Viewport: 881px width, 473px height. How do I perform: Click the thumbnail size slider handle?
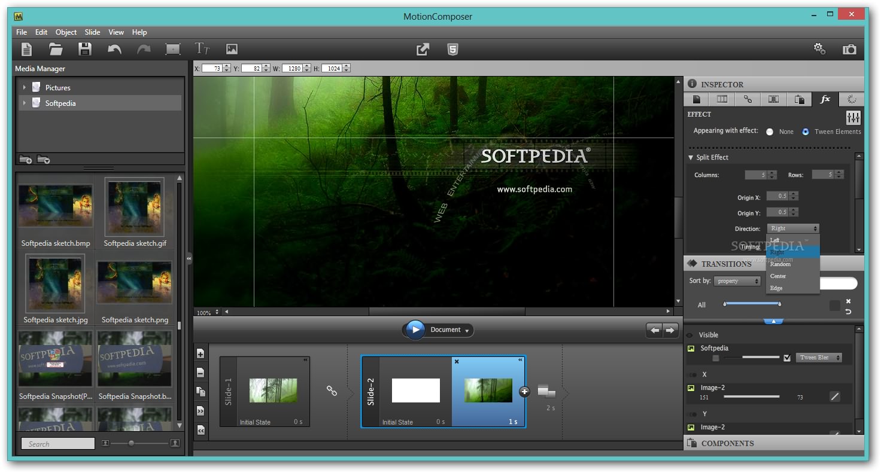(x=131, y=443)
